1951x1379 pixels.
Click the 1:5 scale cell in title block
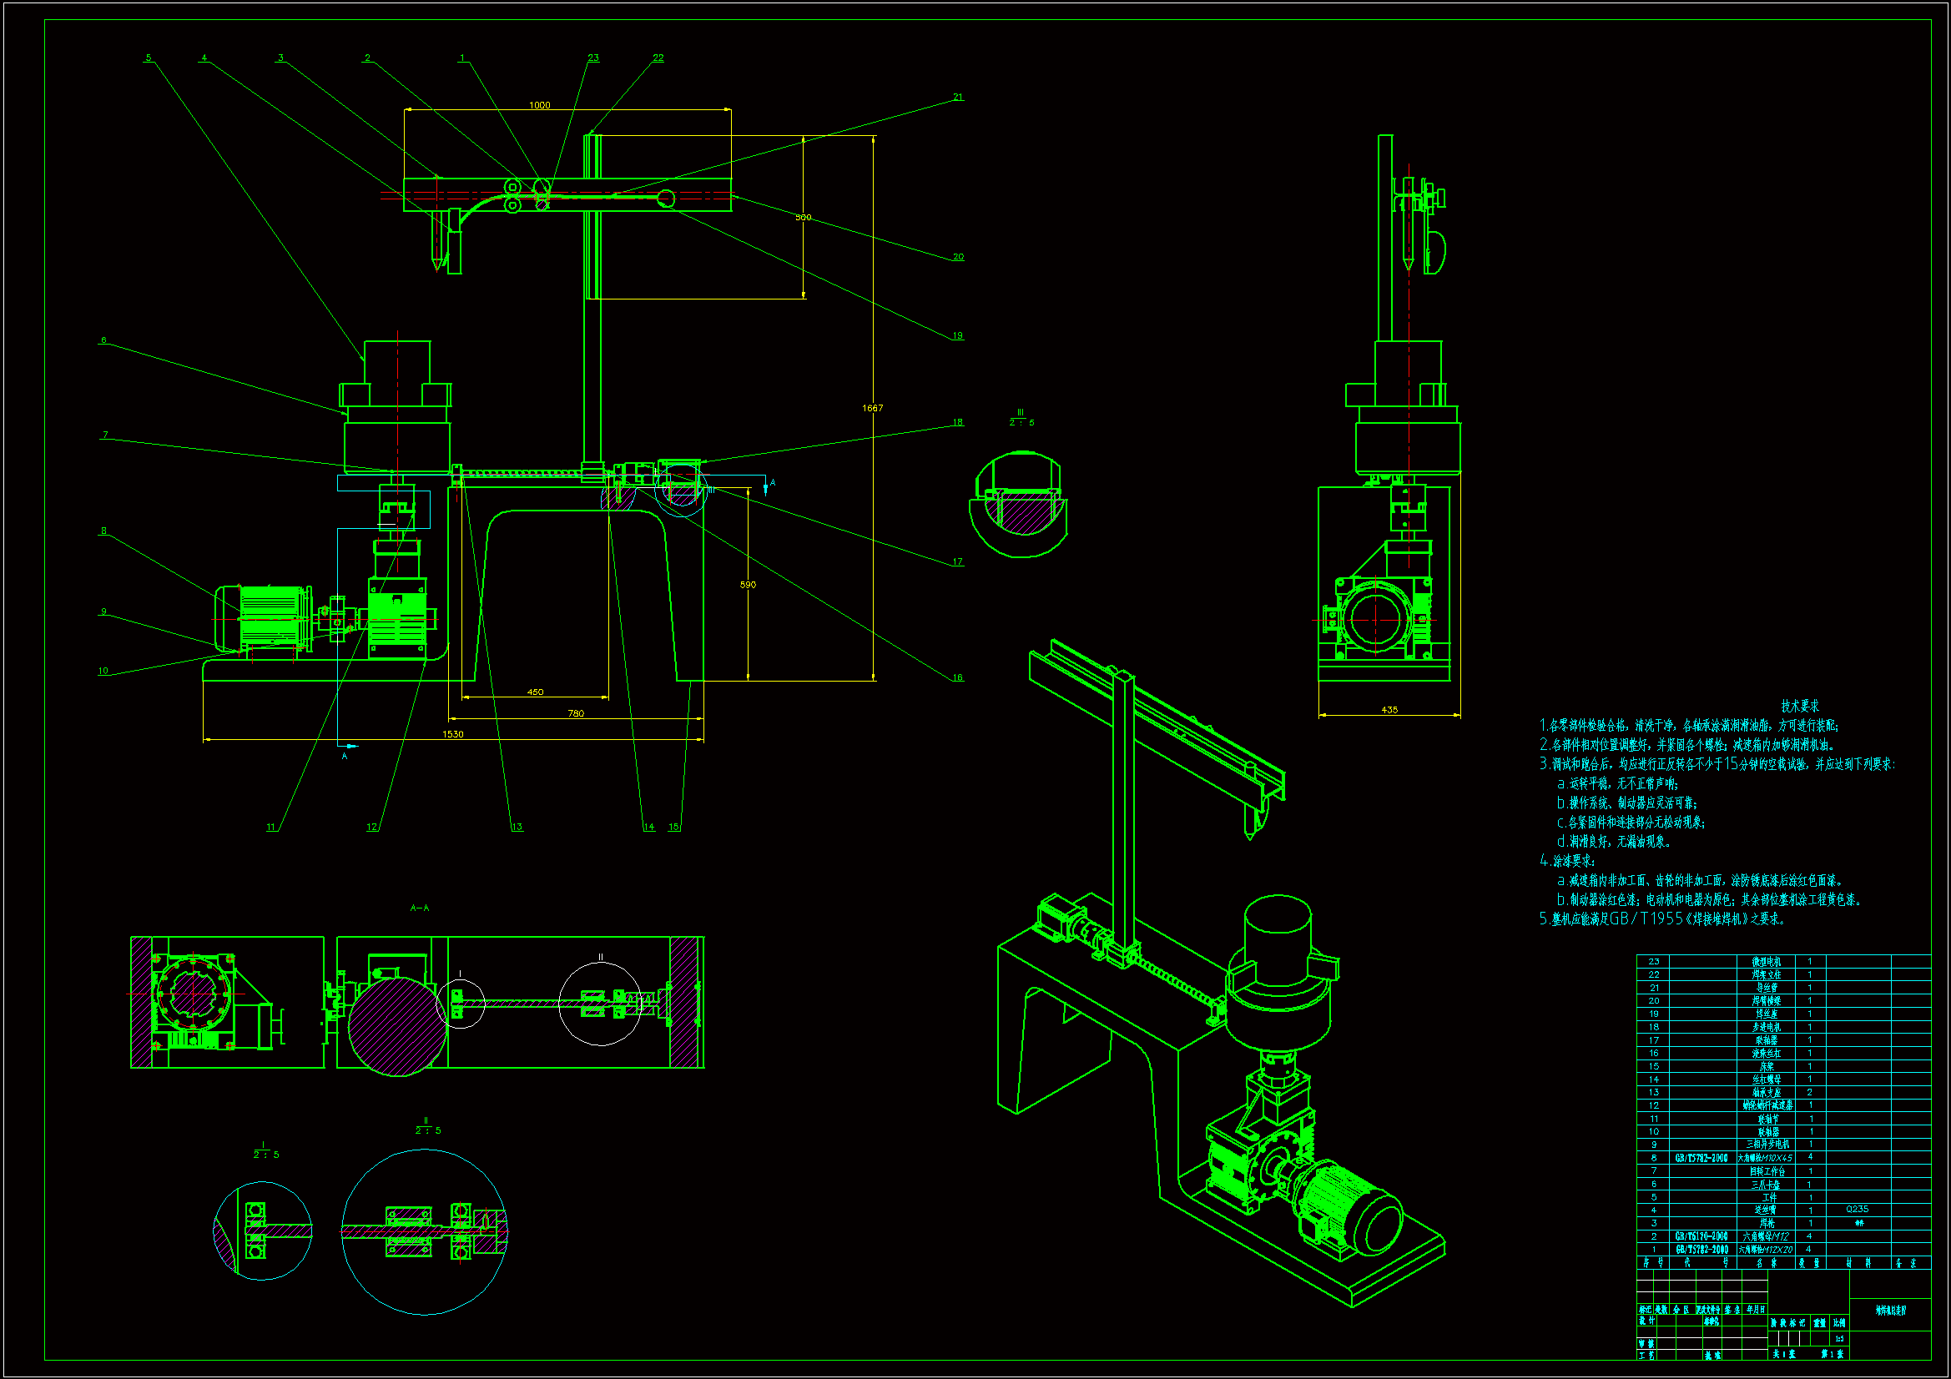(1840, 1339)
